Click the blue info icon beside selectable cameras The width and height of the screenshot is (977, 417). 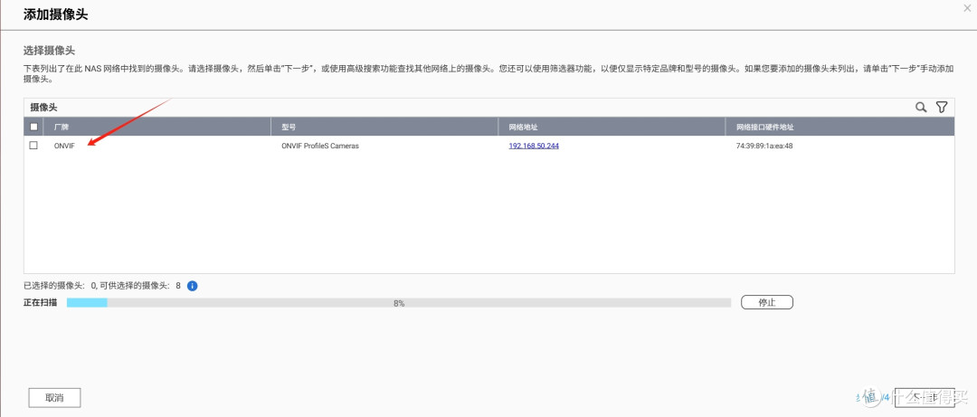[x=193, y=286]
